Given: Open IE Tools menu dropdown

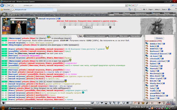Looking at the screenshot, I should click(x=164, y=9).
